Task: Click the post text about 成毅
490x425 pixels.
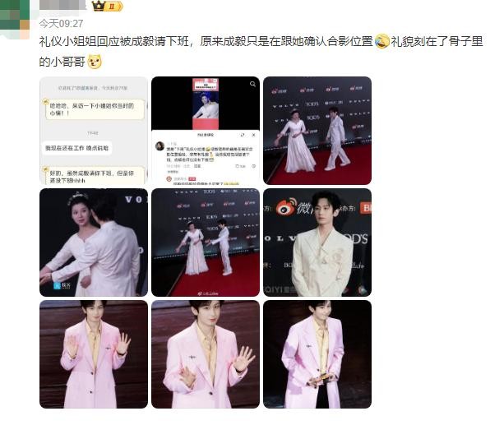Action: 261,52
